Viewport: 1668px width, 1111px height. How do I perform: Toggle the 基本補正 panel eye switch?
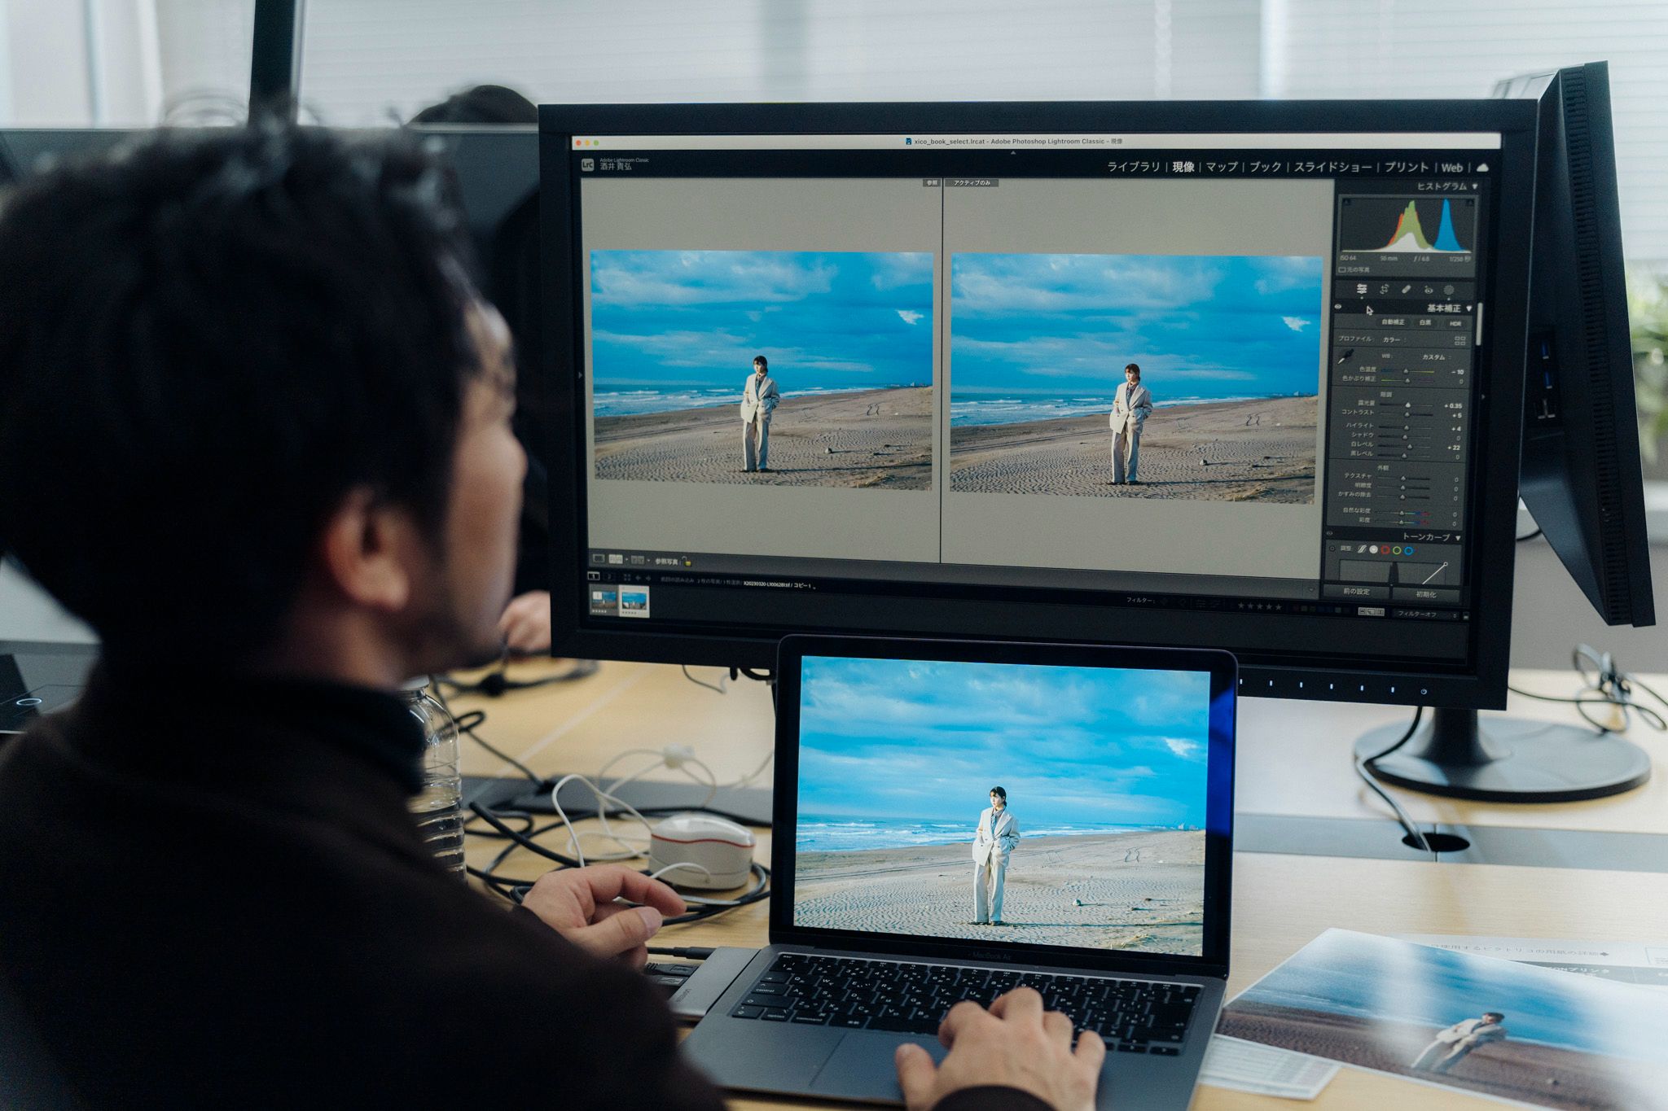click(x=1338, y=307)
